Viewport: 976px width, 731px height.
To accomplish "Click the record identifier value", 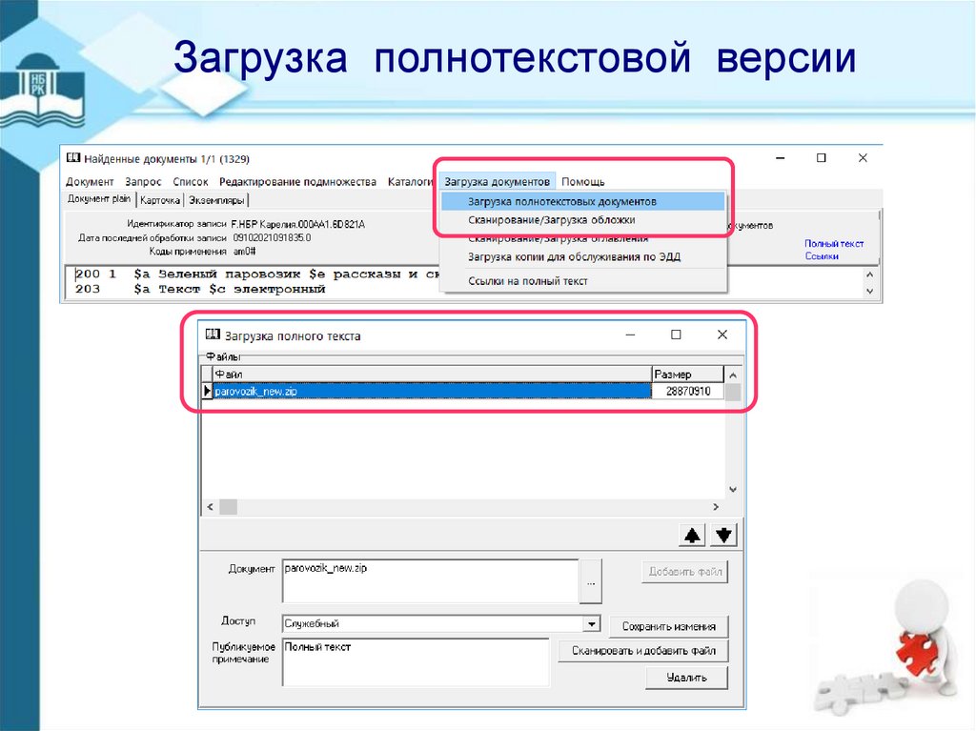I will pos(297,224).
